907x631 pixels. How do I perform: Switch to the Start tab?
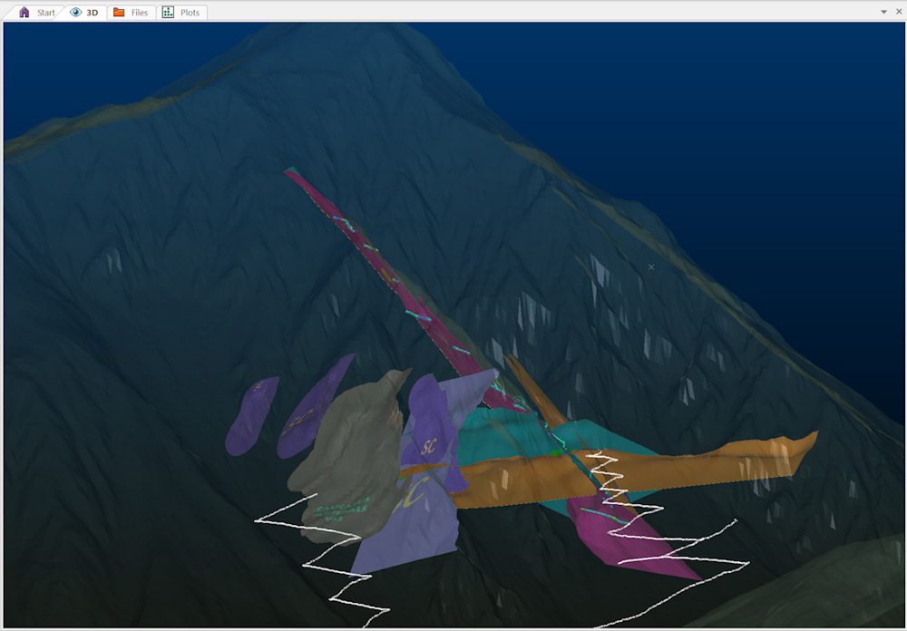coord(37,12)
